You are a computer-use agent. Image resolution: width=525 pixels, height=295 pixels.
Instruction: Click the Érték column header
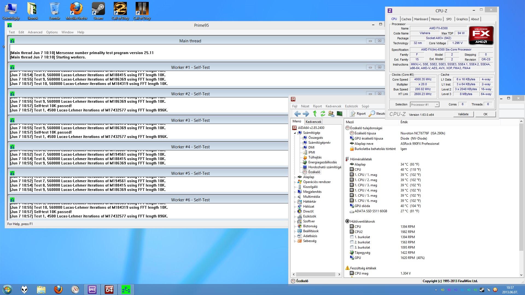point(404,122)
